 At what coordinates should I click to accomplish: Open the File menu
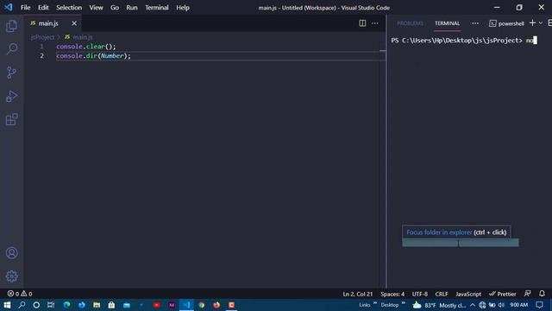pos(25,8)
